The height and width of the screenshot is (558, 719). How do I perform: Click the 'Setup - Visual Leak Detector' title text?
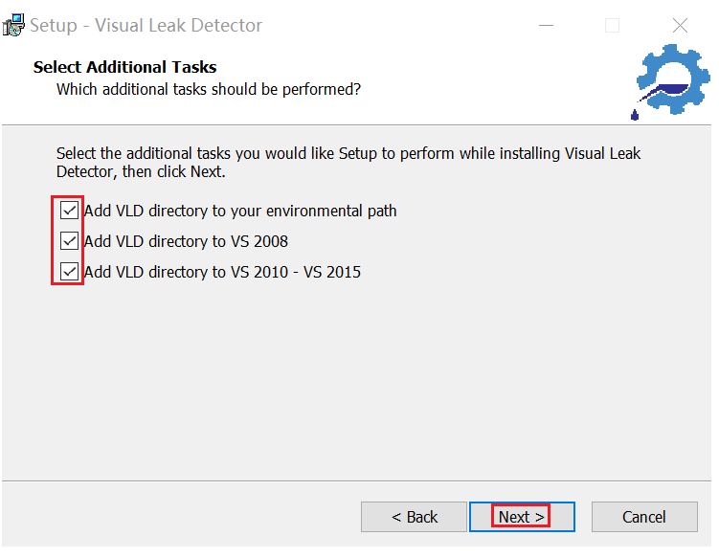click(146, 26)
